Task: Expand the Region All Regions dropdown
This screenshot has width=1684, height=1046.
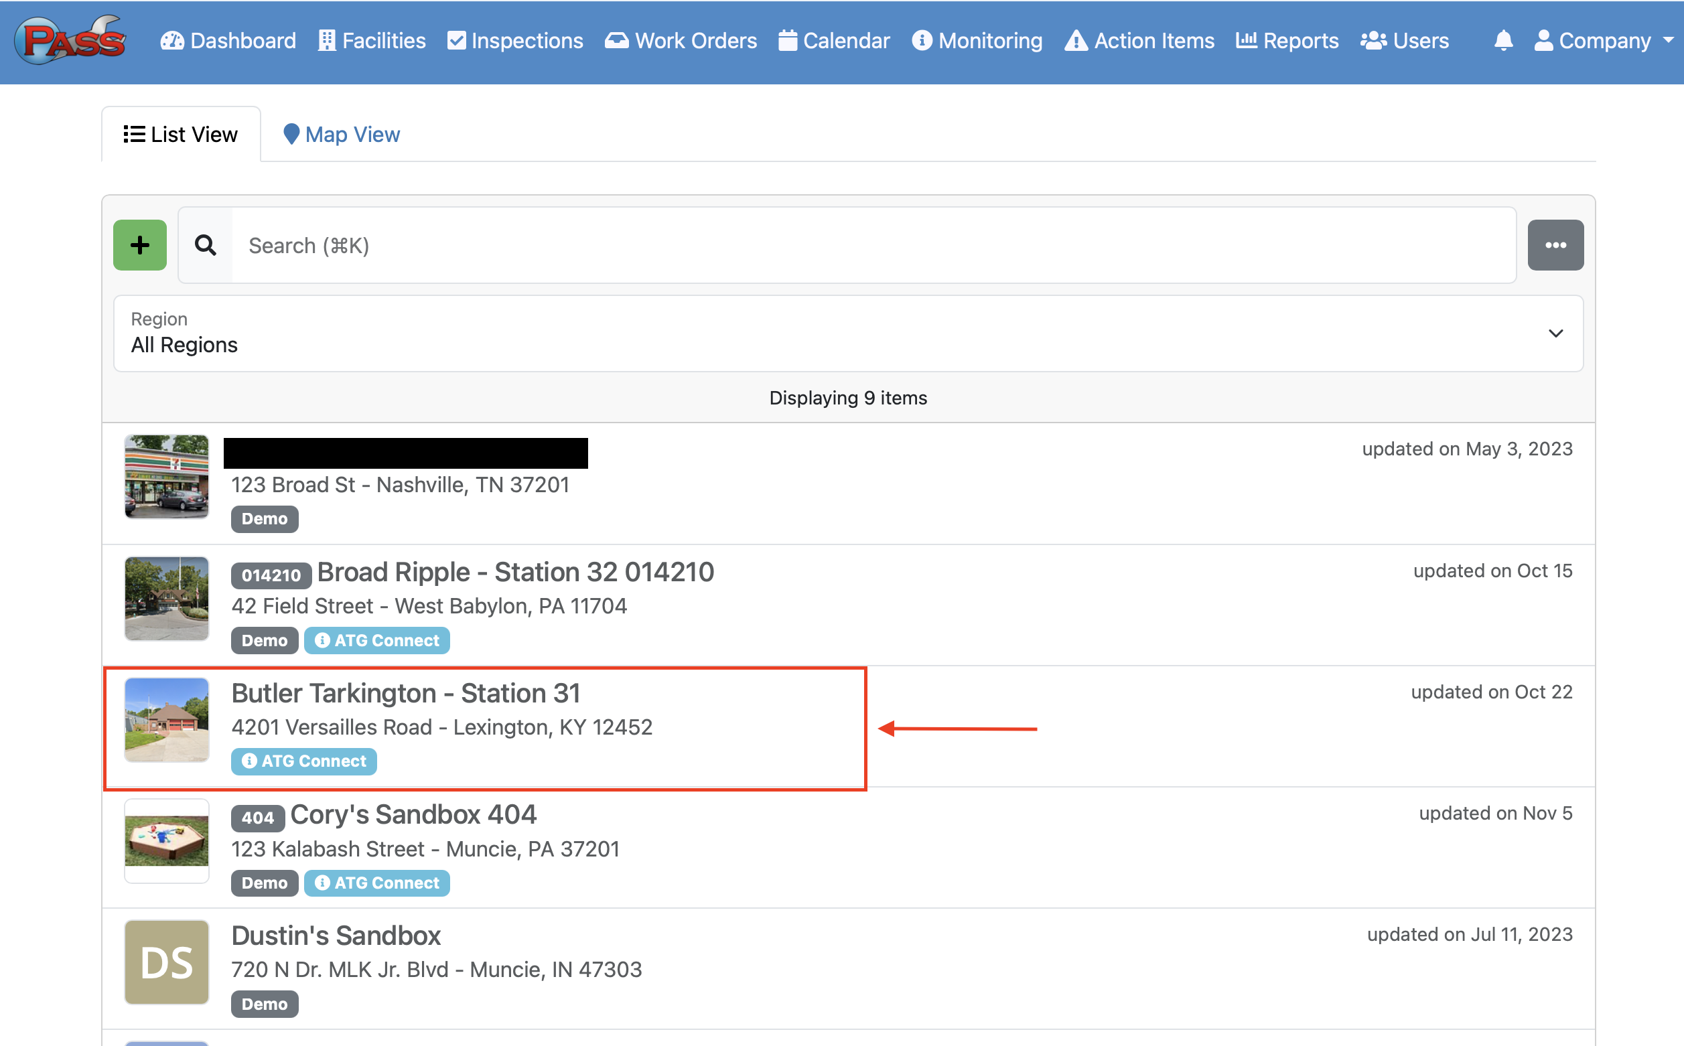Action: (847, 333)
